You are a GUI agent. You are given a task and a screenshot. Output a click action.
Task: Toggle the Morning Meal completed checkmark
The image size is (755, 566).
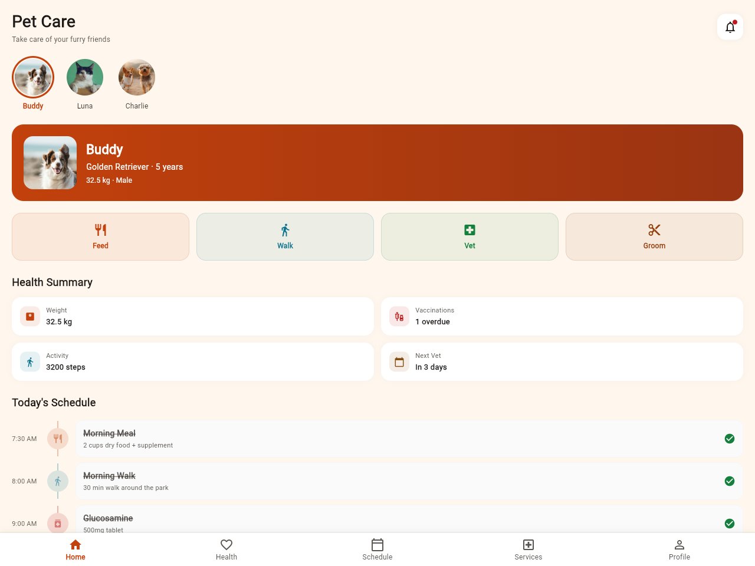point(730,439)
